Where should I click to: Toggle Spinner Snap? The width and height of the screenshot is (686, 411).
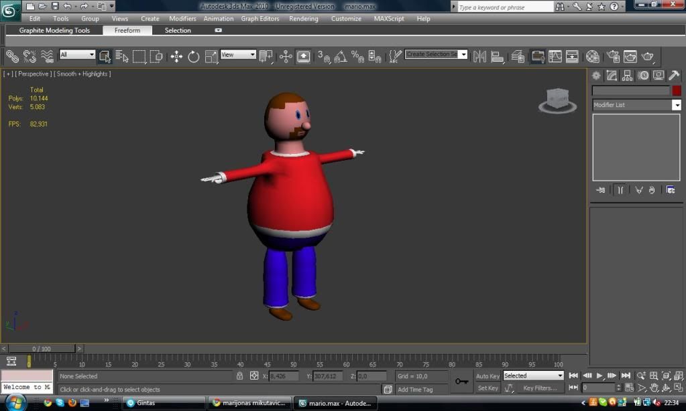click(375, 56)
